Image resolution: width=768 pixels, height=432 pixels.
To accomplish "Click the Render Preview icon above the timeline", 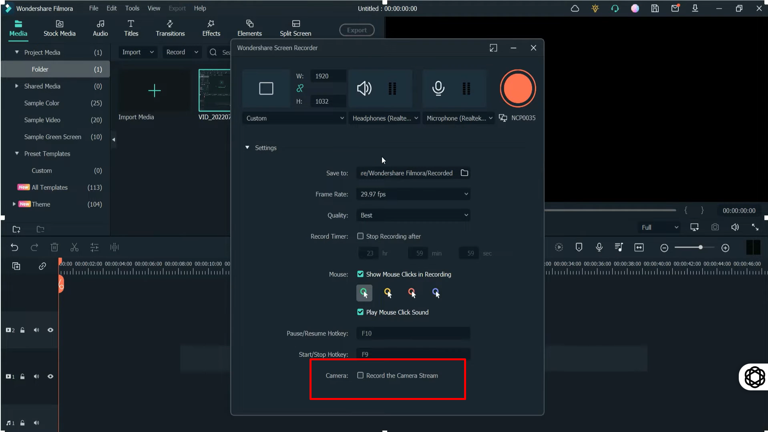I will 559,247.
